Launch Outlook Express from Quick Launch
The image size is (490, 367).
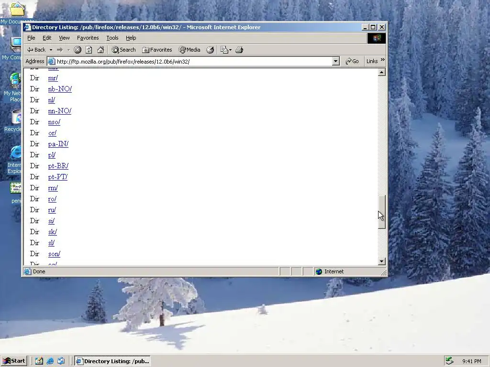point(61,361)
